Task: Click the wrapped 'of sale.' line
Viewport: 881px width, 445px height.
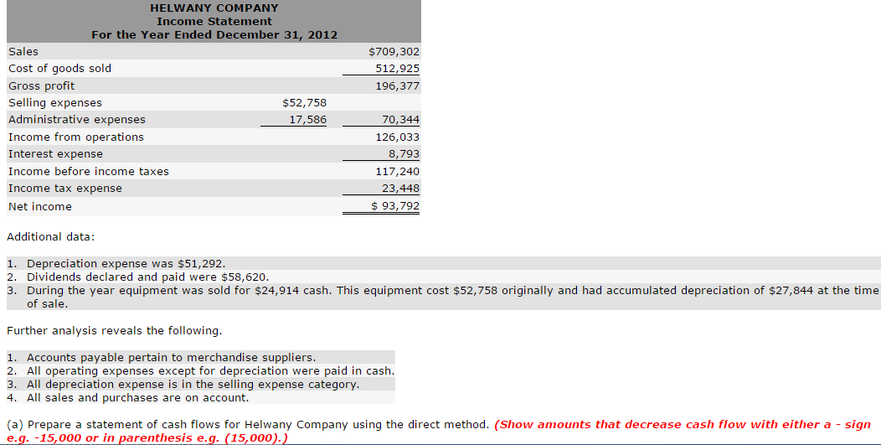Action: [x=47, y=304]
